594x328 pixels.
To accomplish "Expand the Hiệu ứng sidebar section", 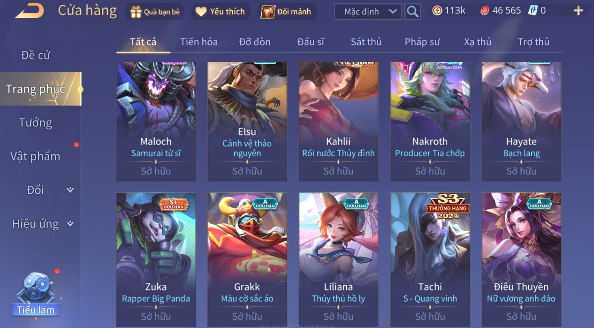I will [70, 224].
